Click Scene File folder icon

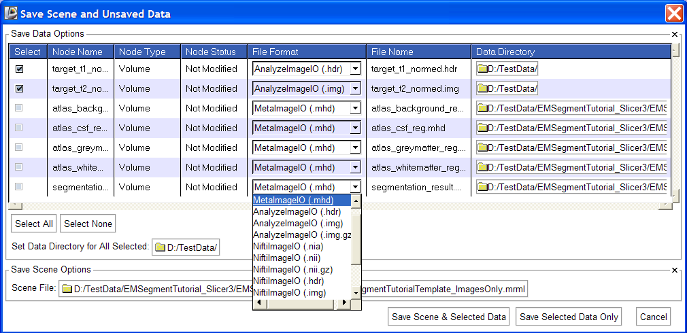(x=67, y=289)
